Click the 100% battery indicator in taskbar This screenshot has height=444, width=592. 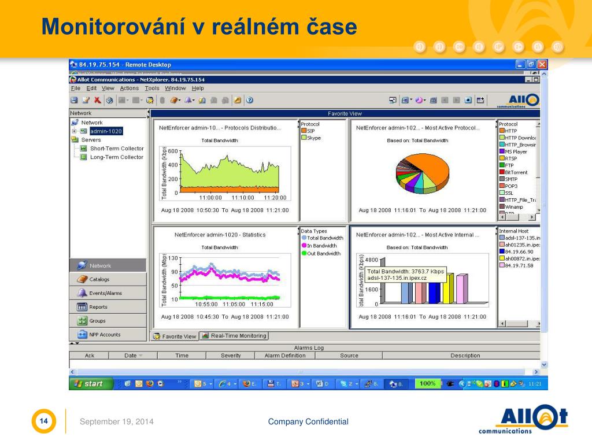(x=427, y=384)
